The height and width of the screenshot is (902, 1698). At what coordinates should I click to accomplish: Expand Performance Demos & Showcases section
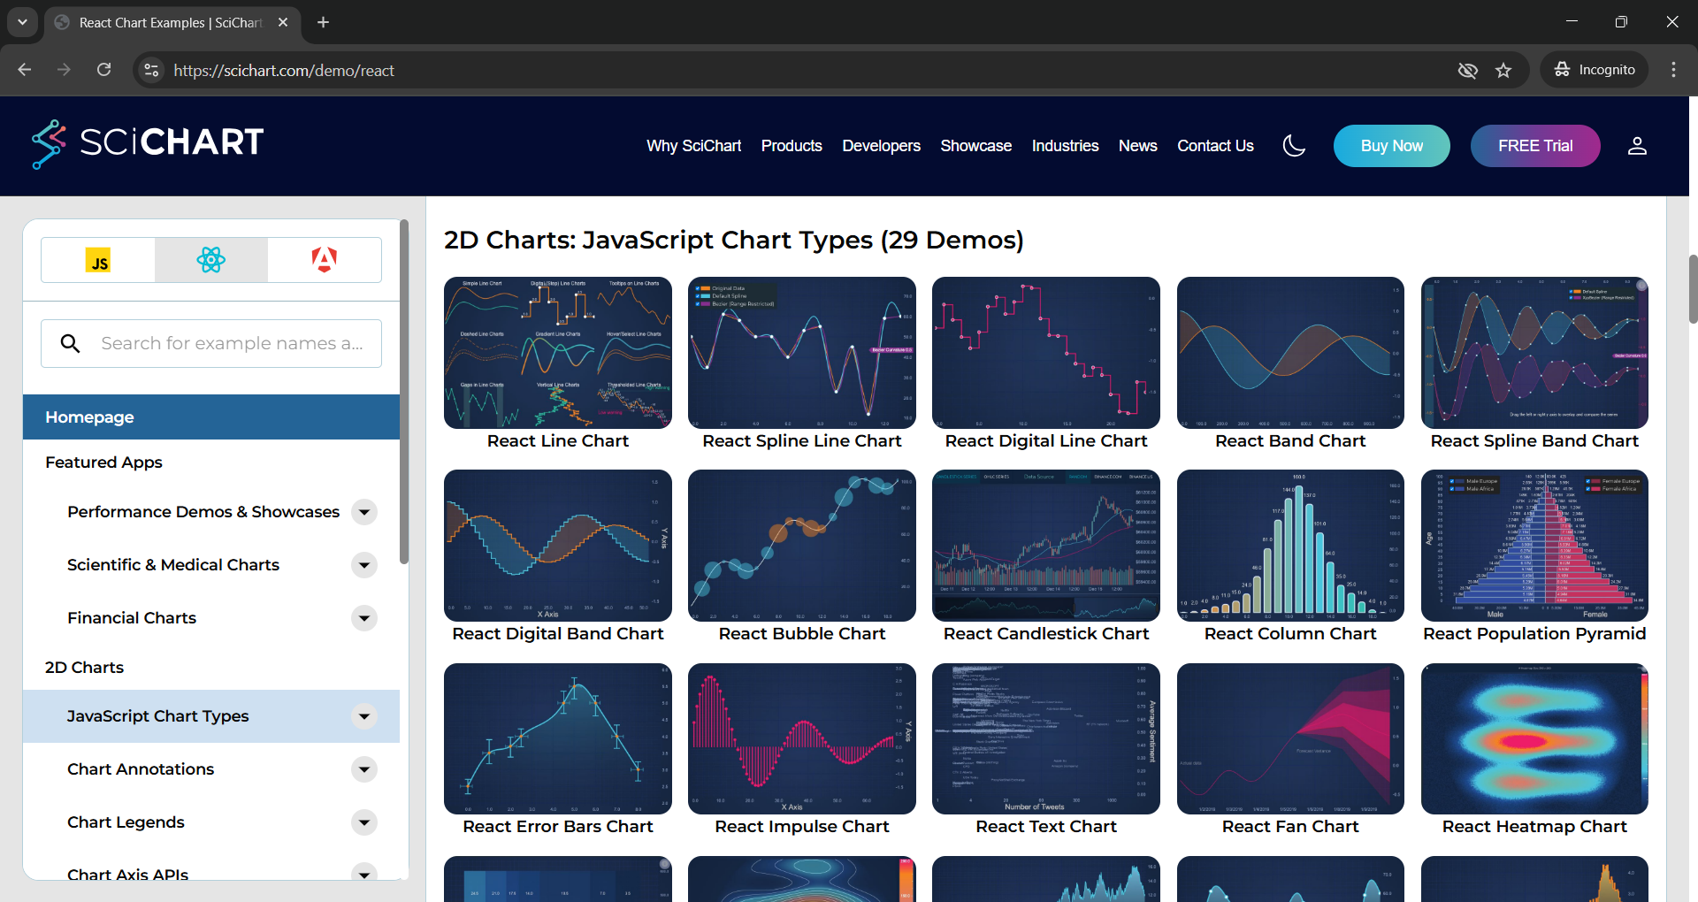364,512
